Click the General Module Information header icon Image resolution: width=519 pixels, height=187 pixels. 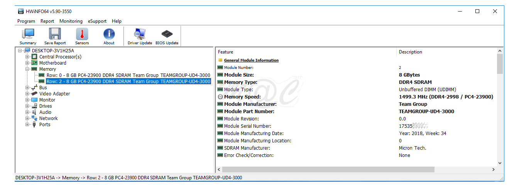point(220,60)
